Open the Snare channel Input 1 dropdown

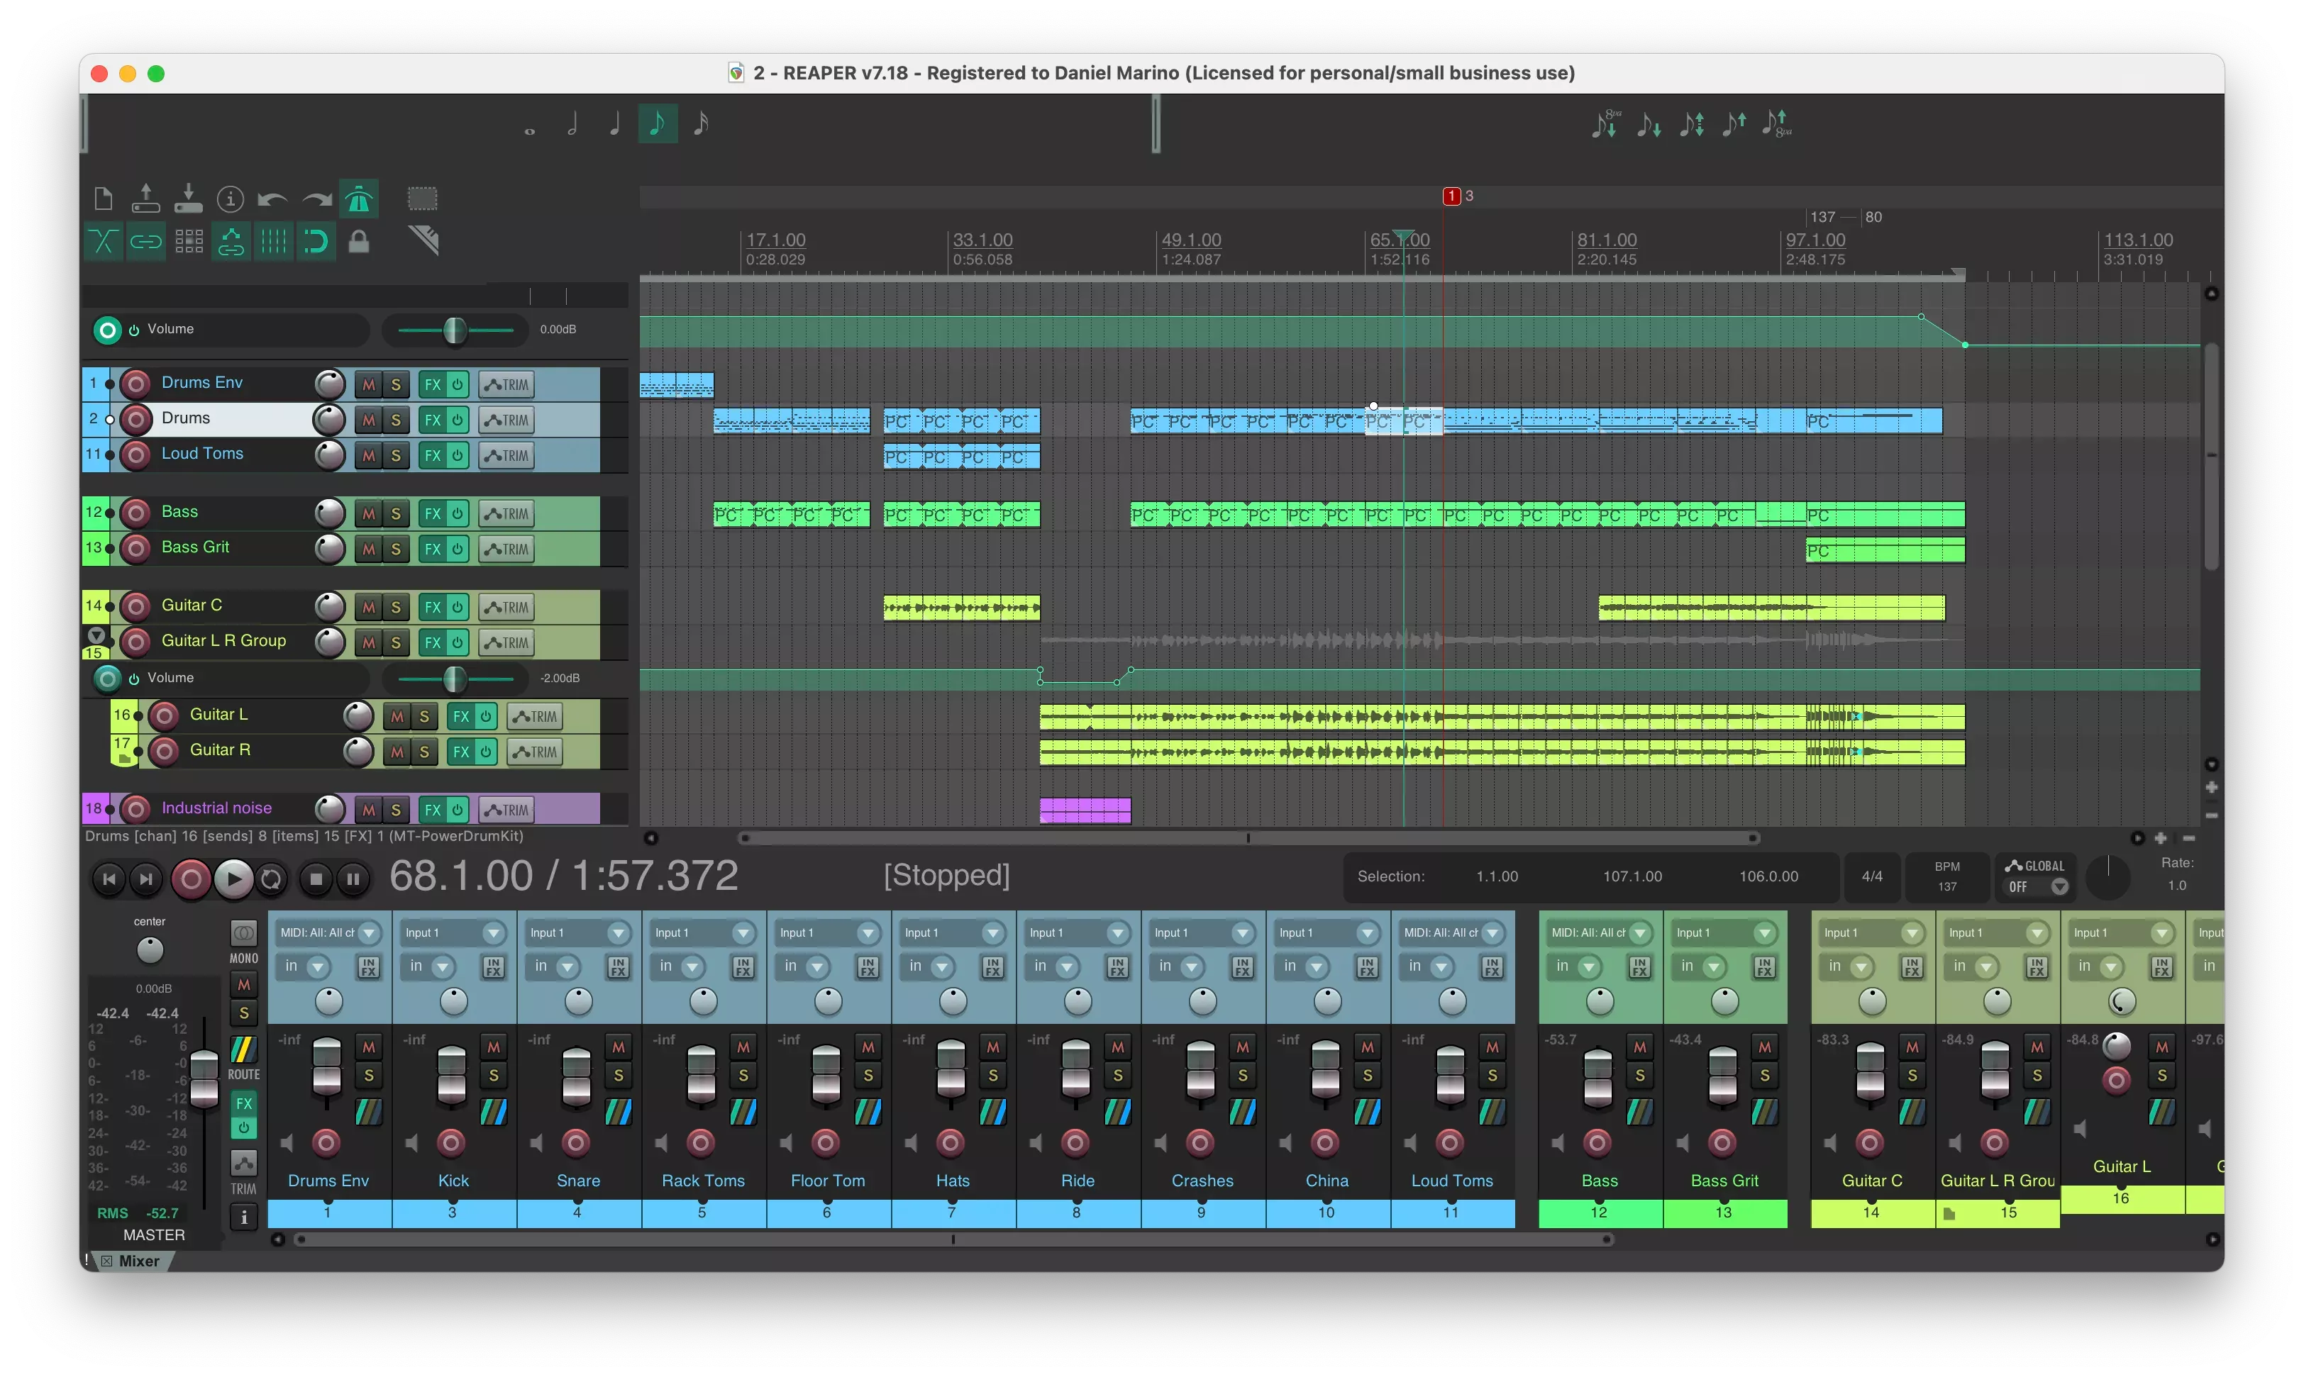click(578, 932)
